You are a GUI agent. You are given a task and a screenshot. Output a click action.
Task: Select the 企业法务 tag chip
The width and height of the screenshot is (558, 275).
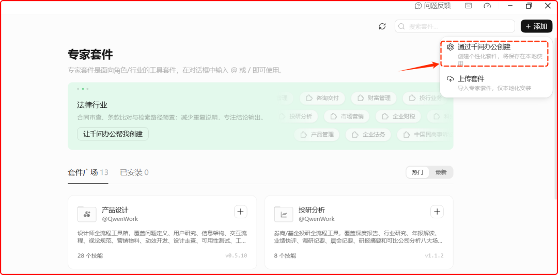pyautogui.click(x=368, y=135)
